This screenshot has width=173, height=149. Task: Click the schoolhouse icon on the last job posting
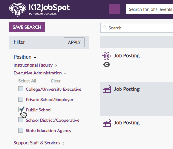pos(107,123)
